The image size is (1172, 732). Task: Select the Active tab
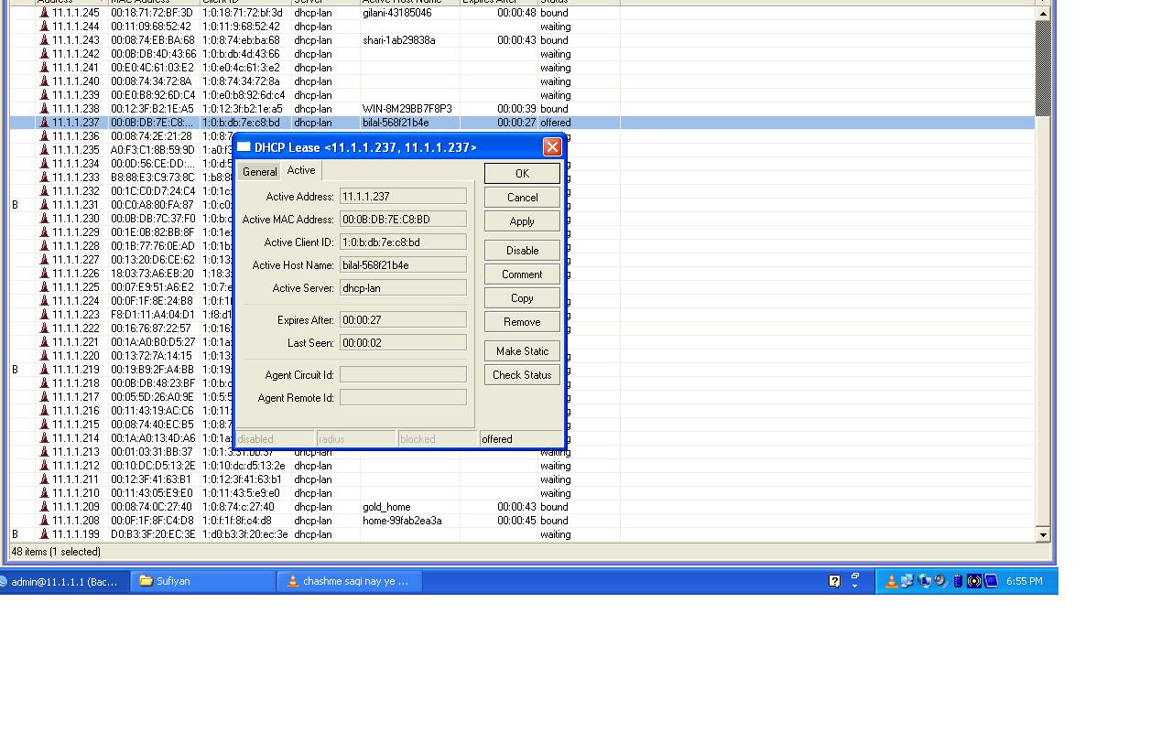click(x=301, y=170)
